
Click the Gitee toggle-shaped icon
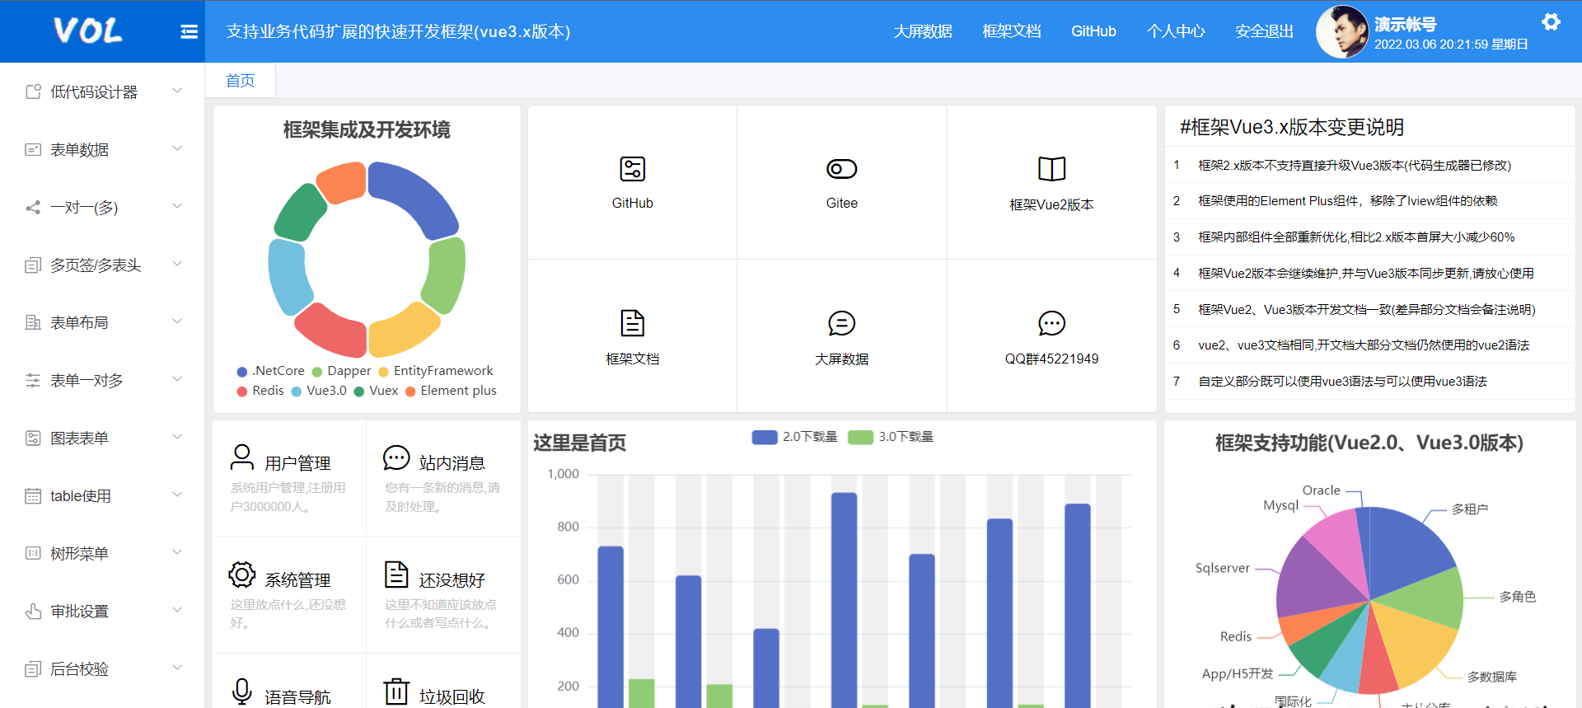841,169
